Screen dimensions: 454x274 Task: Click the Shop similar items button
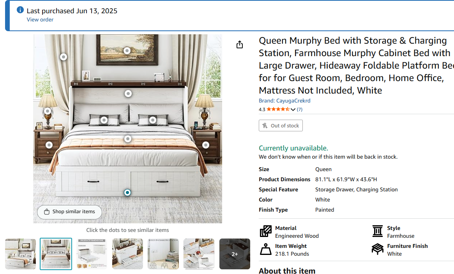[x=69, y=212]
